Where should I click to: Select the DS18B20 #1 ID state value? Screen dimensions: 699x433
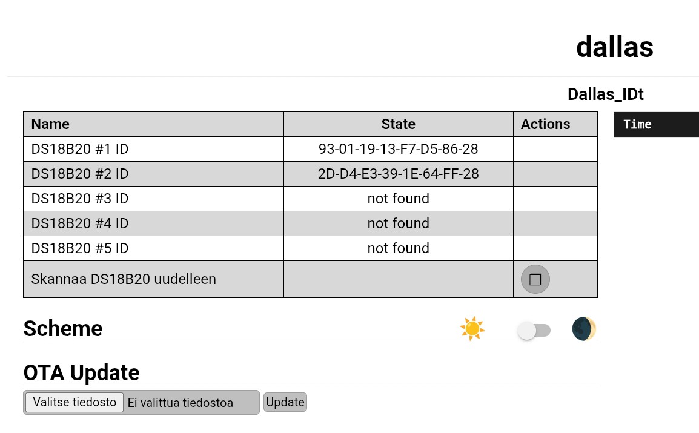(x=398, y=149)
